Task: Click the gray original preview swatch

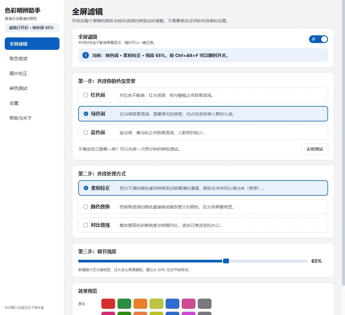Action: pos(205,304)
